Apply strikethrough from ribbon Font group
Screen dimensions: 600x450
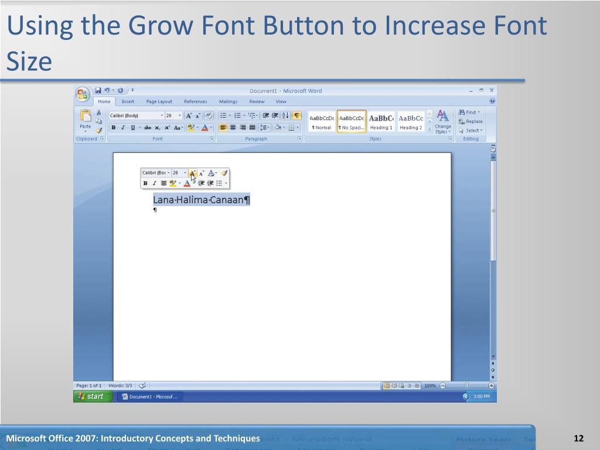148,128
